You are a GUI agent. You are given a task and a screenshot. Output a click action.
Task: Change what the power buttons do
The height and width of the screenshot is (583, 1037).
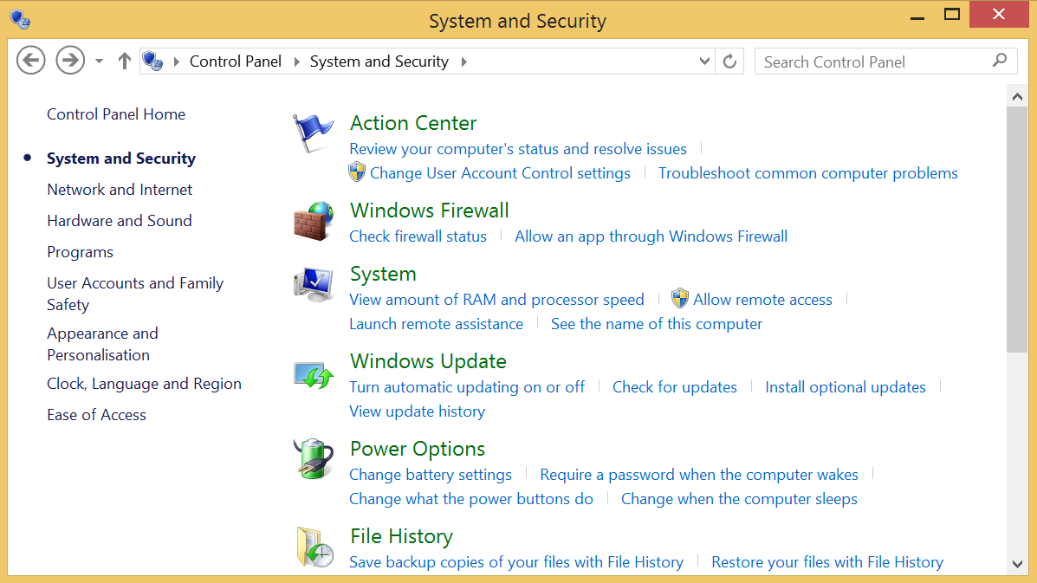click(x=471, y=499)
